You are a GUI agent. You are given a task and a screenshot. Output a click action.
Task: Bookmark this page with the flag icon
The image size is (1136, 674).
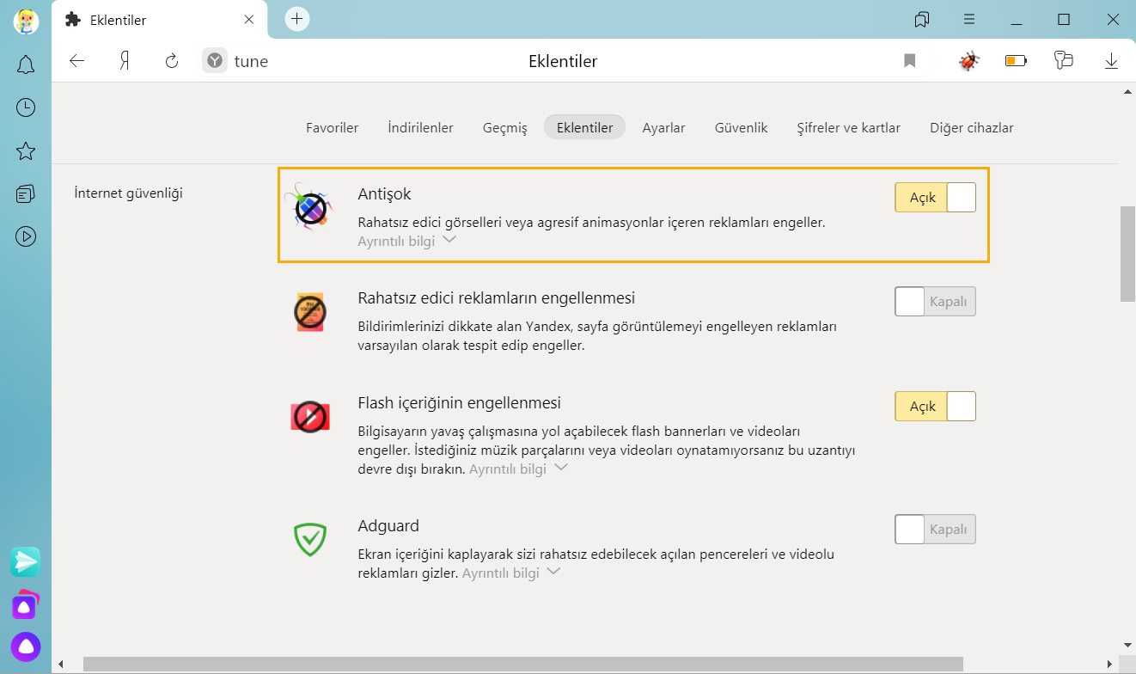tap(910, 61)
